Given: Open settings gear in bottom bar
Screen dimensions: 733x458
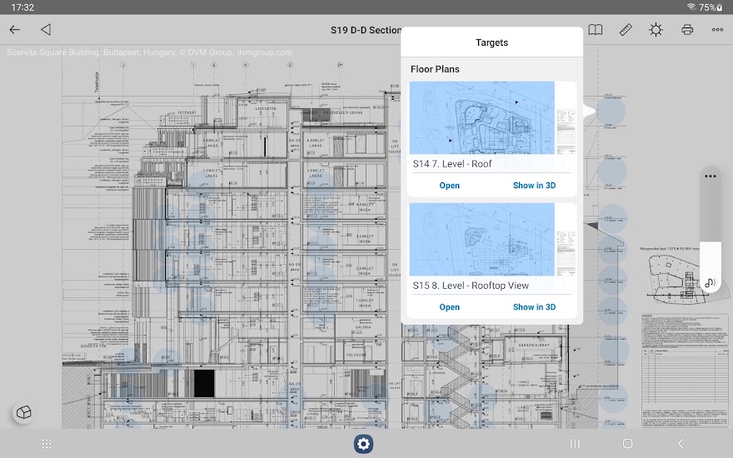Looking at the screenshot, I should tap(363, 444).
